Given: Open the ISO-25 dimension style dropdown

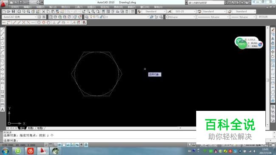Looking at the screenshot, I should pos(184,11).
